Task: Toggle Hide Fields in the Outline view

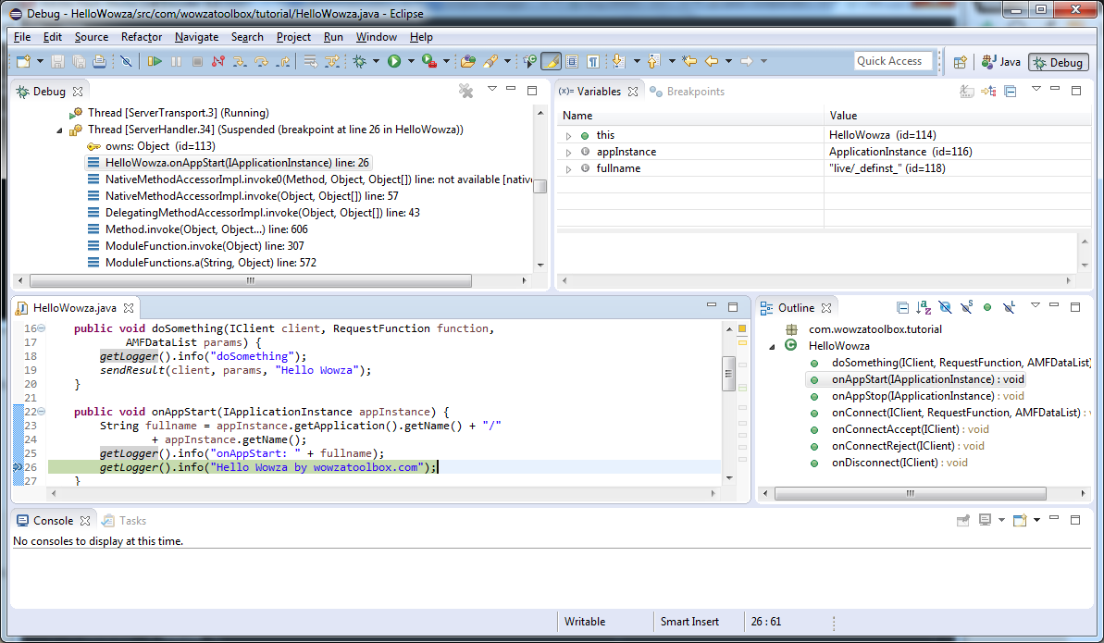Action: coord(945,306)
